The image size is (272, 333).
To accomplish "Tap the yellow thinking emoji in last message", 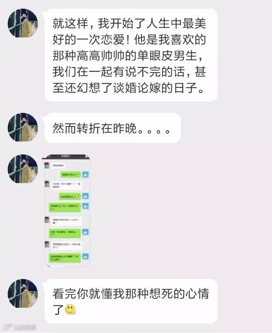I will tap(70, 310).
